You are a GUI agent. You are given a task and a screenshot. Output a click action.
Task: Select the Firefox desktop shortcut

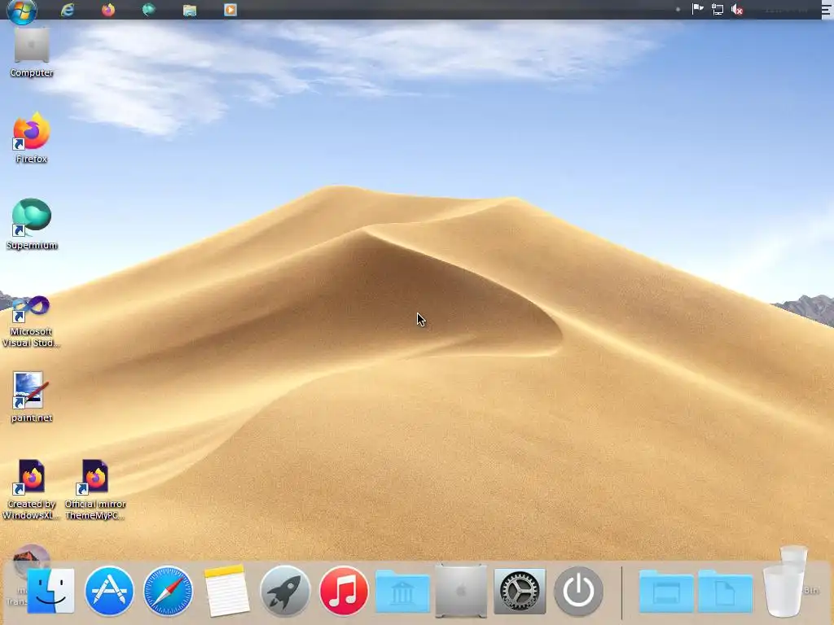32,138
